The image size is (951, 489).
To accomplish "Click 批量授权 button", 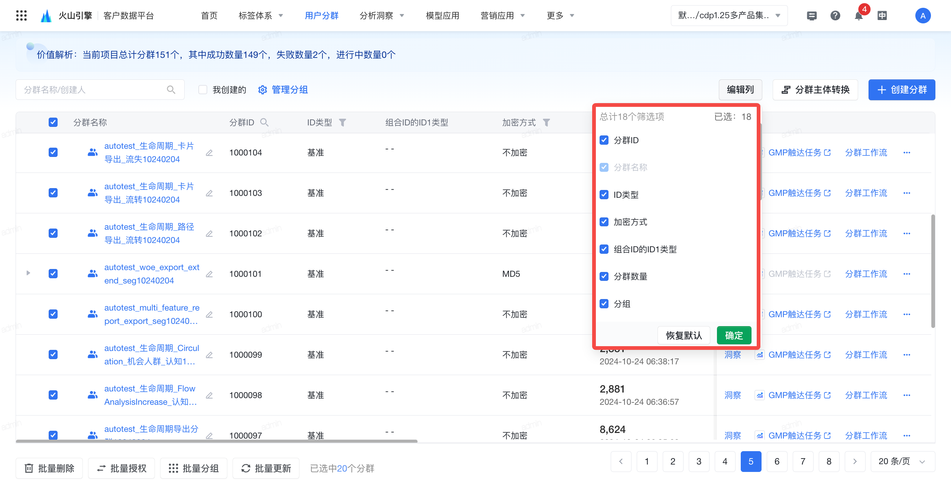I will click(121, 468).
